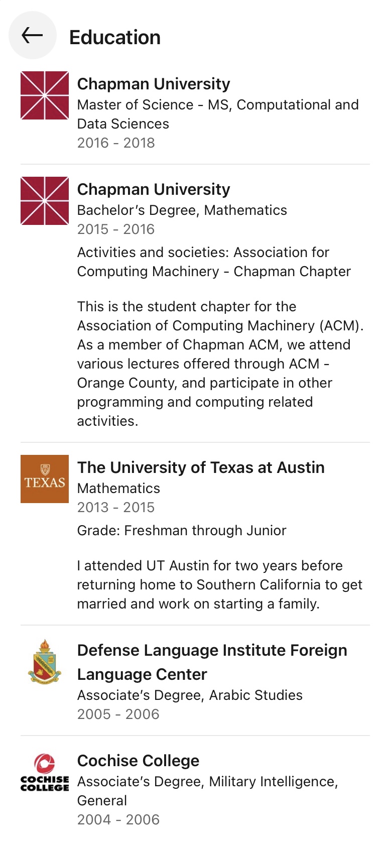Open Chapman University heading for the 2016-2018 entry
This screenshot has height=846, width=385.
pyautogui.click(x=154, y=84)
